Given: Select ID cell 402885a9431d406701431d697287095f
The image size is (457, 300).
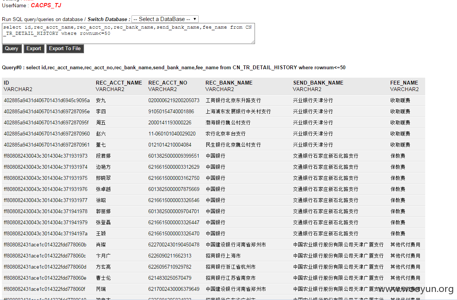Looking at the screenshot, I should pyautogui.click(x=46, y=122).
